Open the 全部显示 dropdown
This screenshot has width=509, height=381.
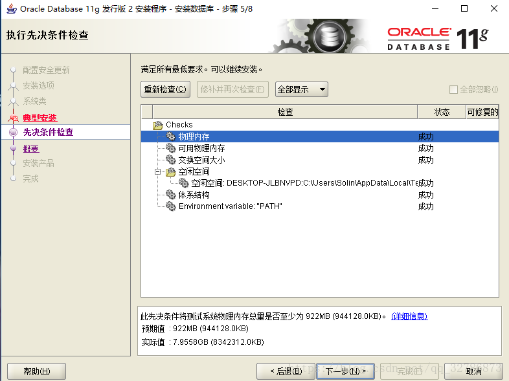[x=302, y=89]
